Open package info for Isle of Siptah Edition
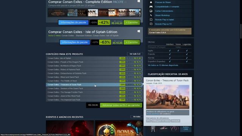Image resolution: width=242 pixels, height=136 pixels. click(x=75, y=42)
